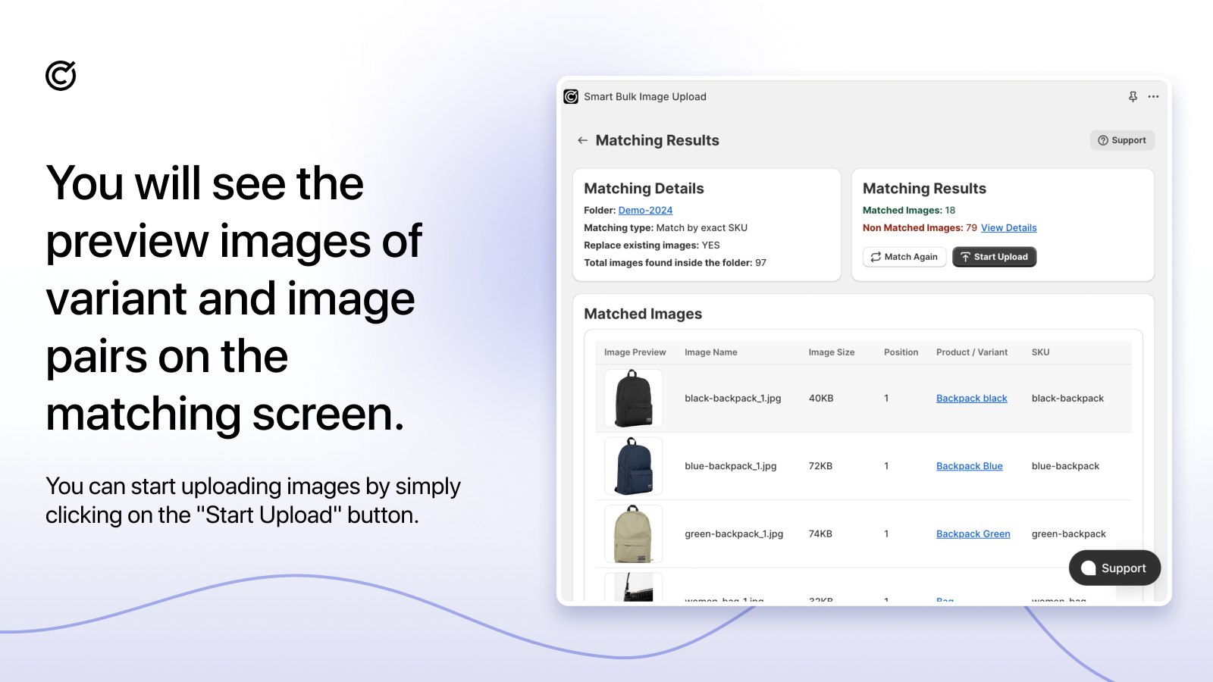Image resolution: width=1213 pixels, height=682 pixels.
Task: Open View Details for non matched images
Action: [x=1008, y=227]
